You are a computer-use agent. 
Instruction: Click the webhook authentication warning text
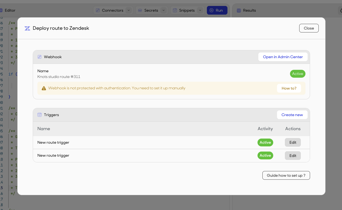pos(117,88)
